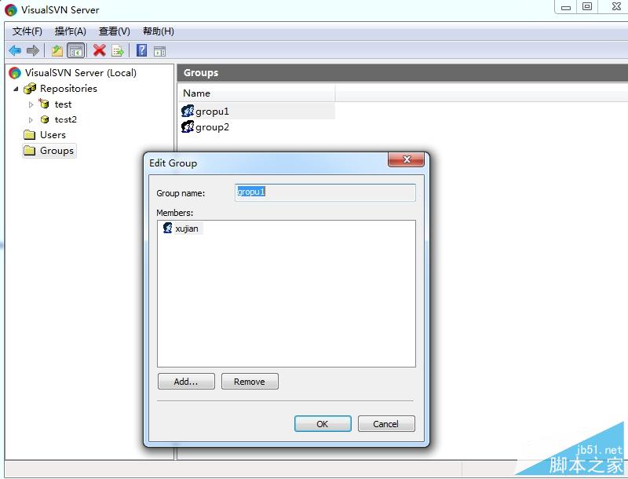Expand the test2 repository node
The image size is (628, 479).
[x=31, y=119]
